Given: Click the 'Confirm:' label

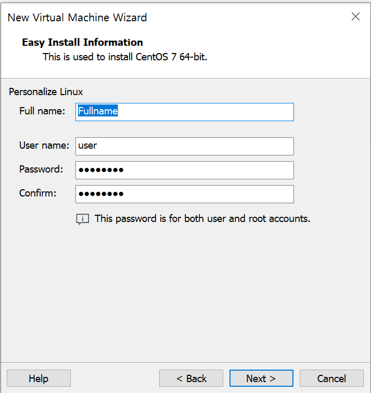Looking at the screenshot, I should tap(38, 193).
